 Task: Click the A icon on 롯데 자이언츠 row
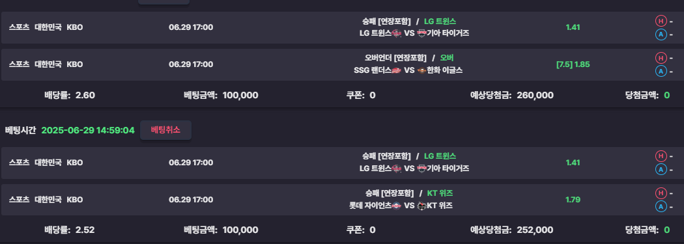tap(661, 206)
